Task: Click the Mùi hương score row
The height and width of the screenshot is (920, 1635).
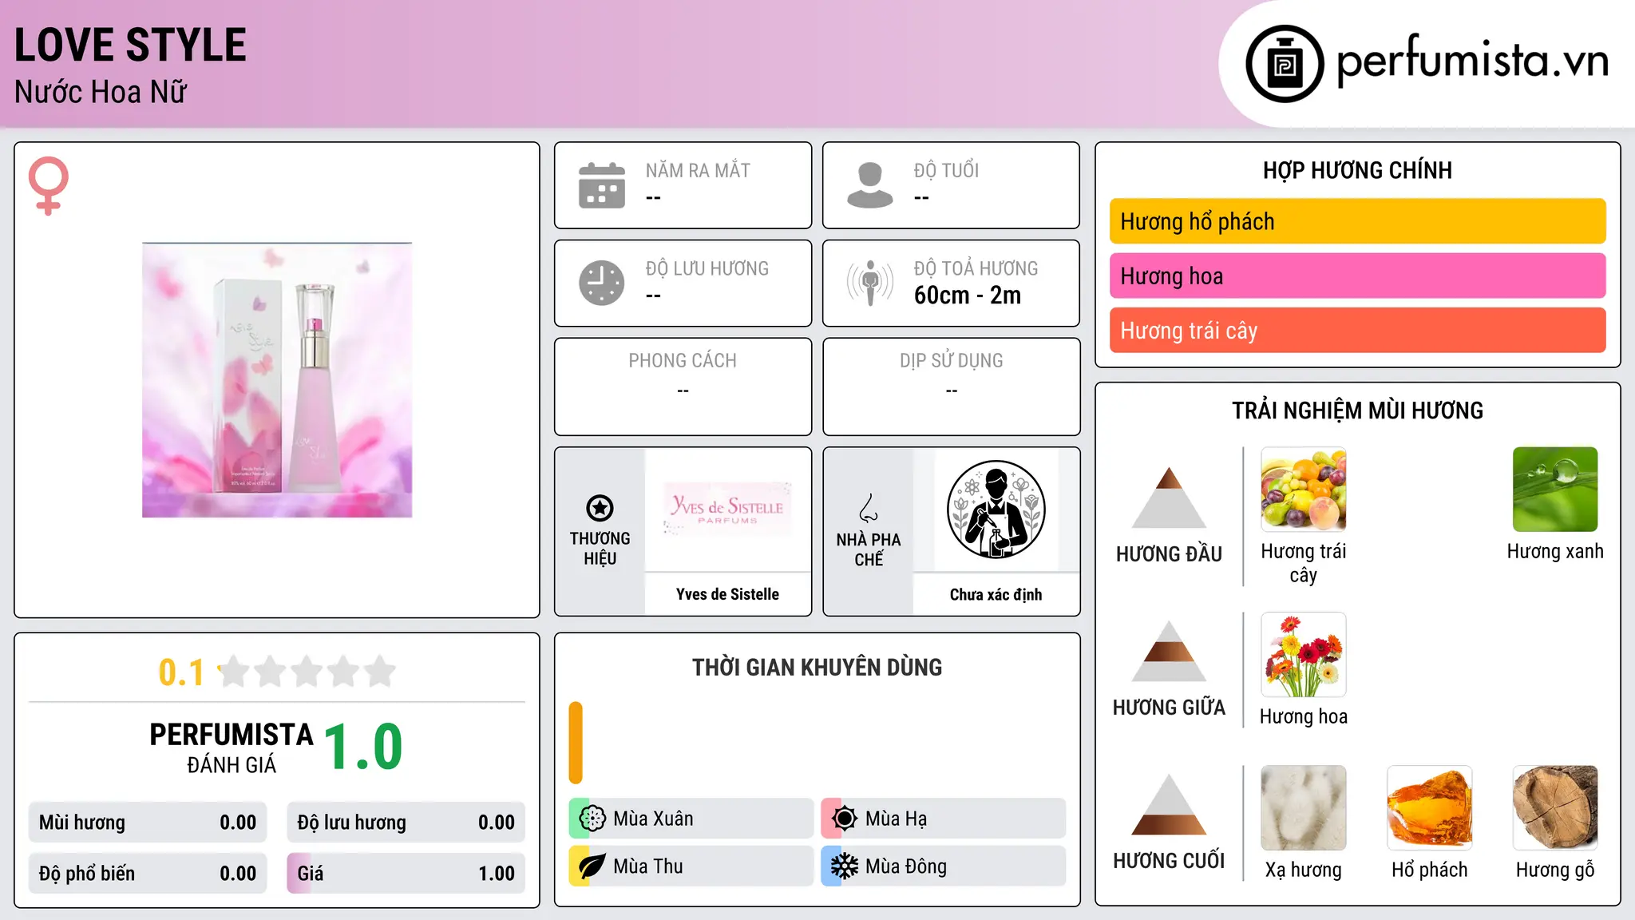Action: coord(148,823)
